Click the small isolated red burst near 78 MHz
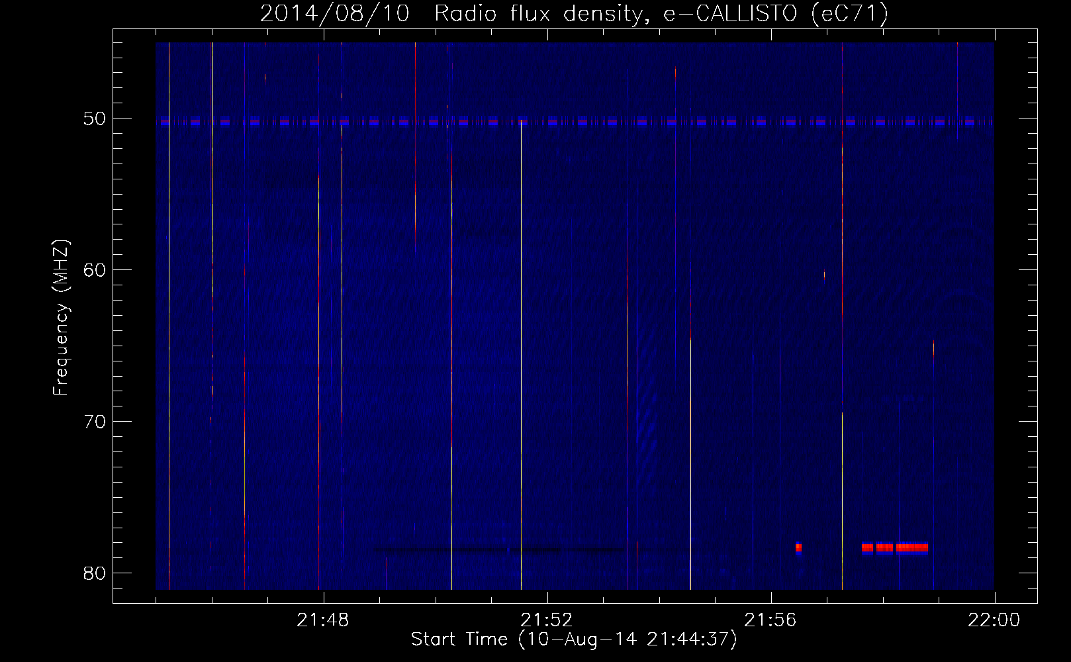 pyautogui.click(x=798, y=547)
